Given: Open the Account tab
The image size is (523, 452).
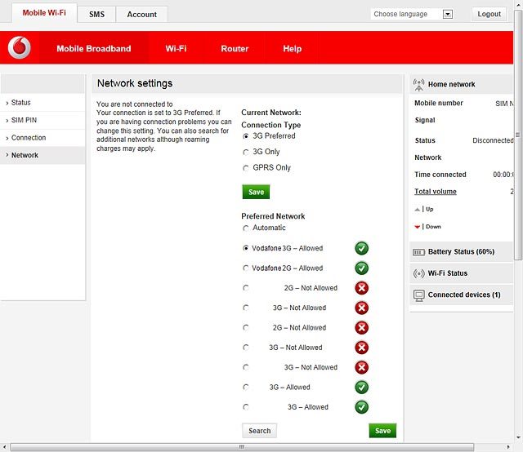Looking at the screenshot, I should 141,15.
